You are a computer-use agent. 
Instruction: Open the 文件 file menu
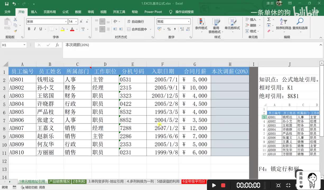[x=7, y=12]
